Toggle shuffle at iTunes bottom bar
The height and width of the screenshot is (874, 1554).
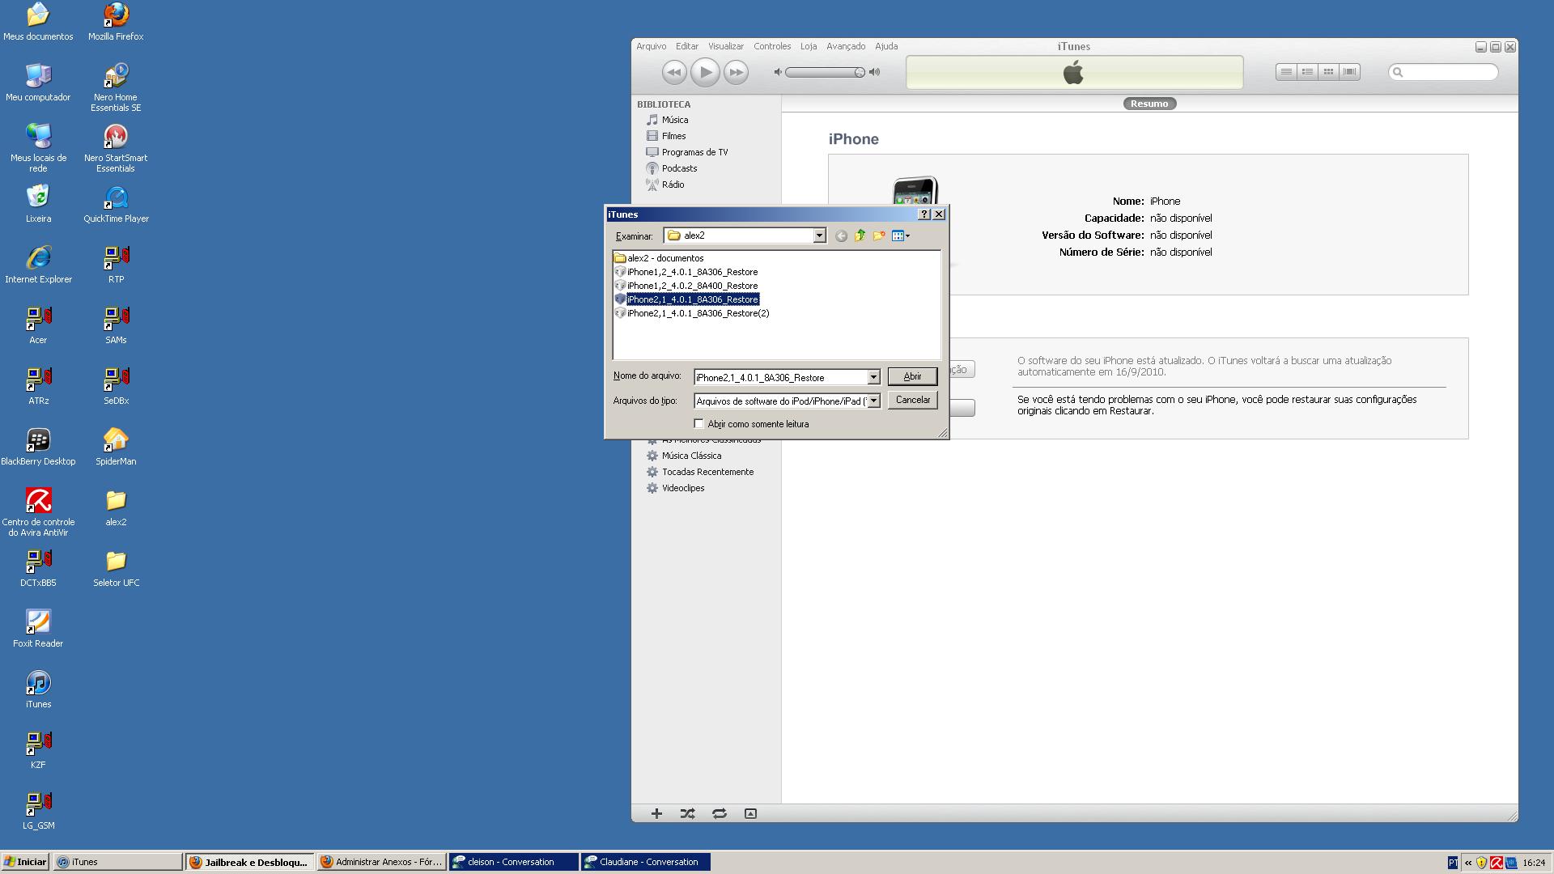pos(687,813)
